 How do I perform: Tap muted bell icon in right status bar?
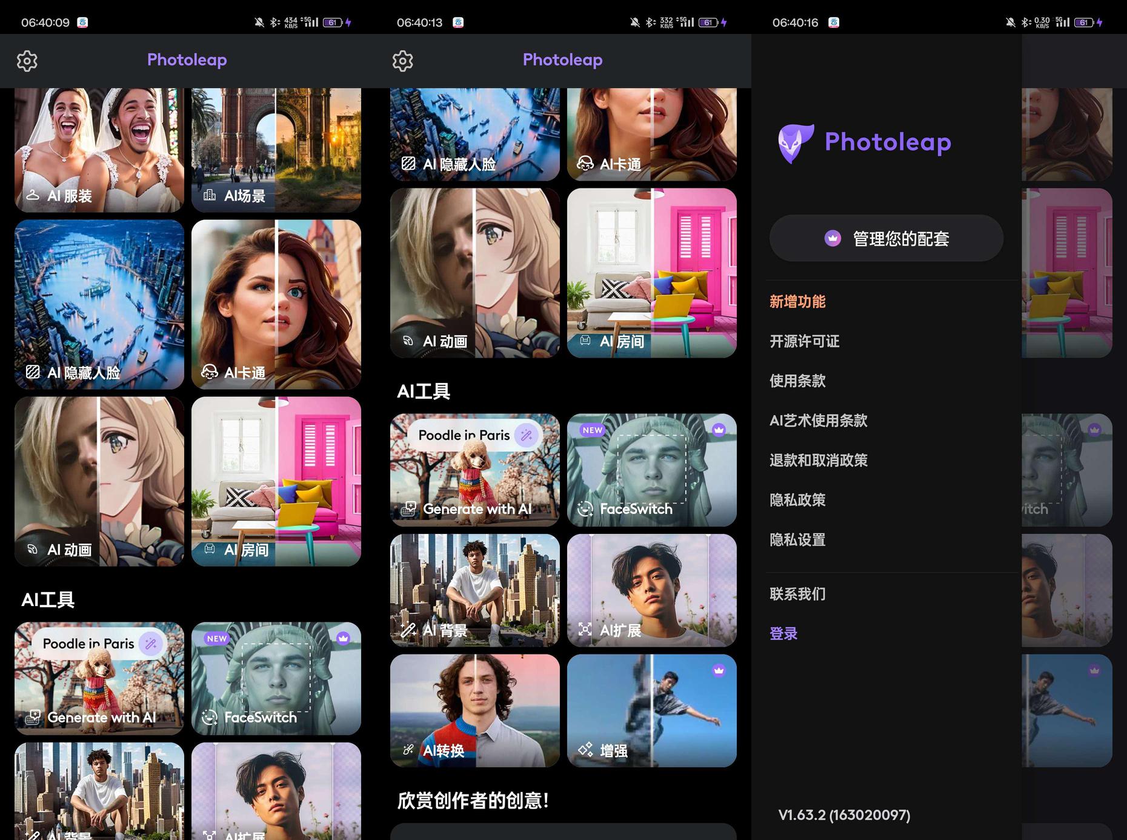[1011, 22]
